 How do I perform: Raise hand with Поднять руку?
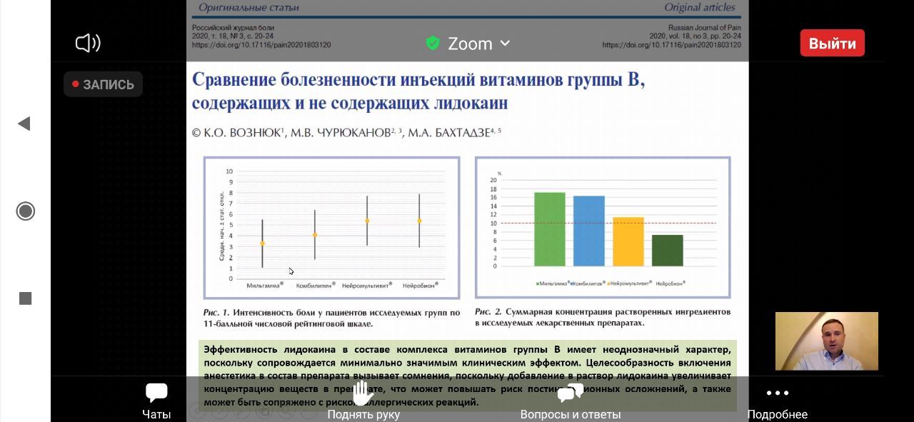[363, 402]
